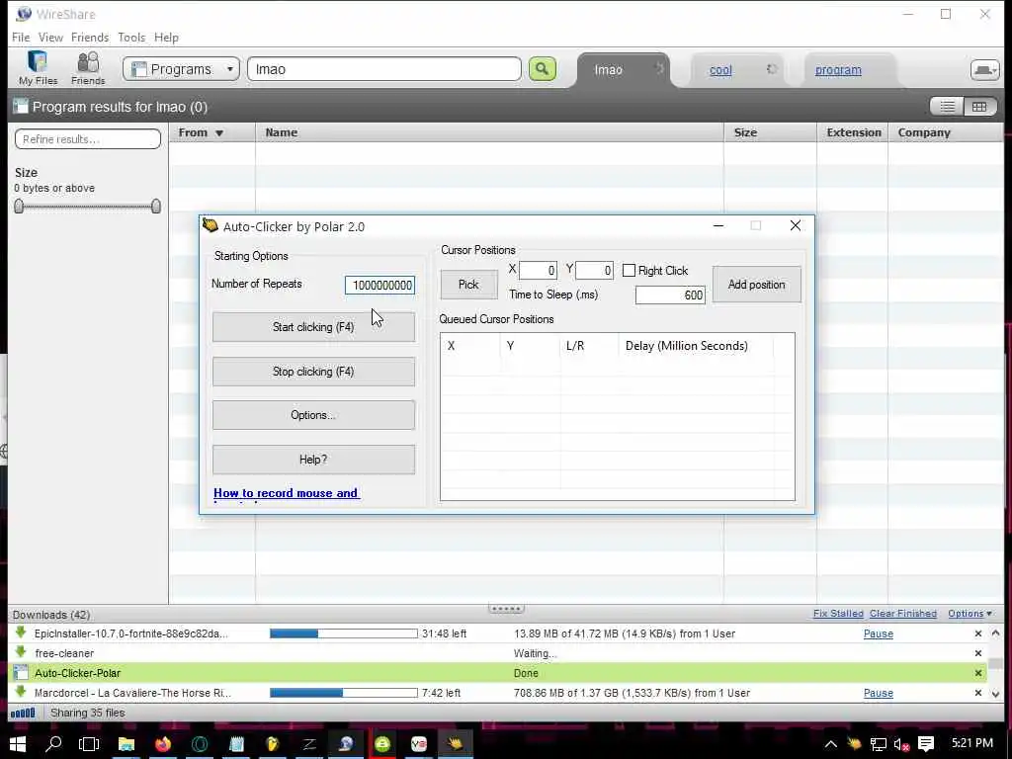1012x759 pixels.
Task: Cancel the free-cleaner download with X
Action: point(977,653)
